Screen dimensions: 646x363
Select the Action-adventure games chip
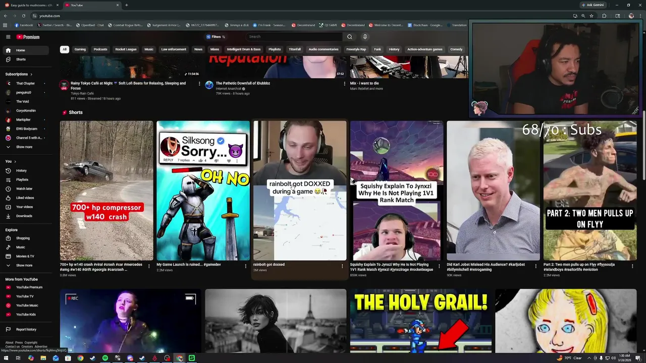pyautogui.click(x=425, y=49)
